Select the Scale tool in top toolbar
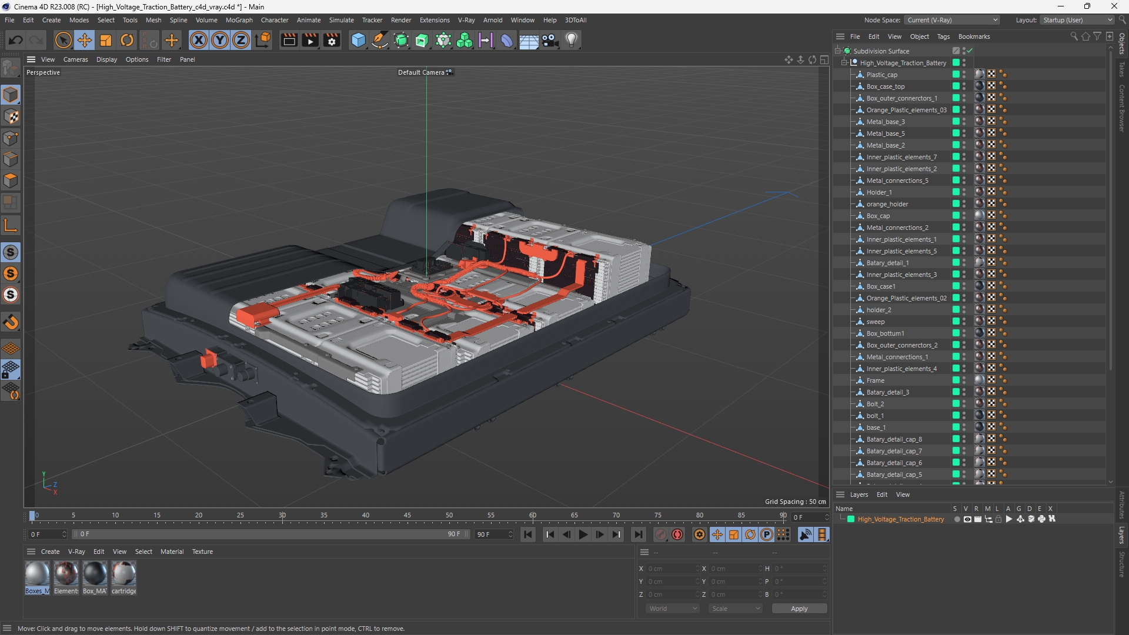This screenshot has height=635, width=1129. point(106,40)
